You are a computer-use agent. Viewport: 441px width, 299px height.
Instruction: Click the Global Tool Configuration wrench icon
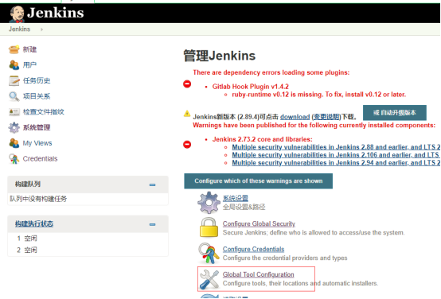(209, 279)
